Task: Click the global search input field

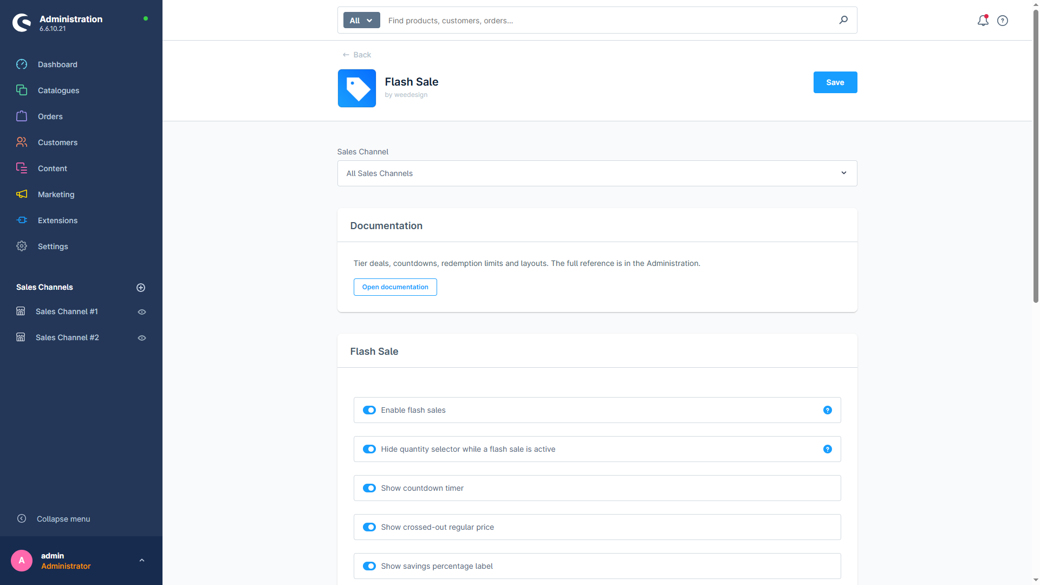Action: [609, 21]
